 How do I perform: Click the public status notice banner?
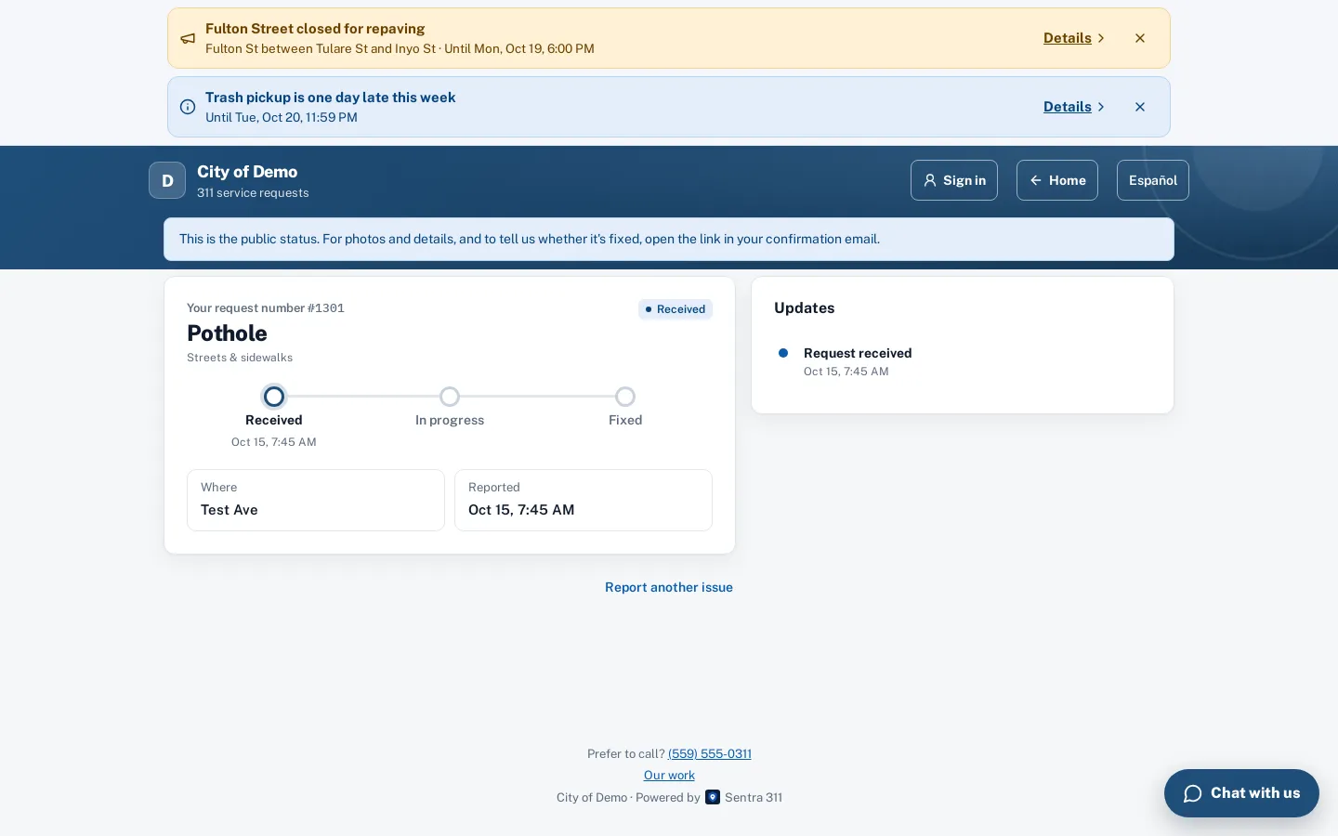click(669, 240)
